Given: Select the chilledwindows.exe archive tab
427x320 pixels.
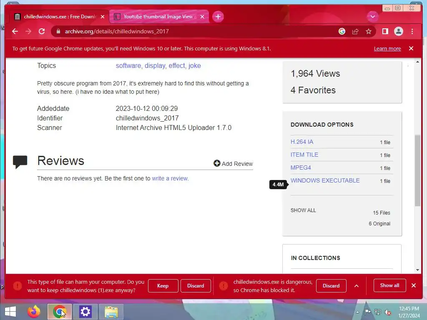Looking at the screenshot, I should [59, 17].
